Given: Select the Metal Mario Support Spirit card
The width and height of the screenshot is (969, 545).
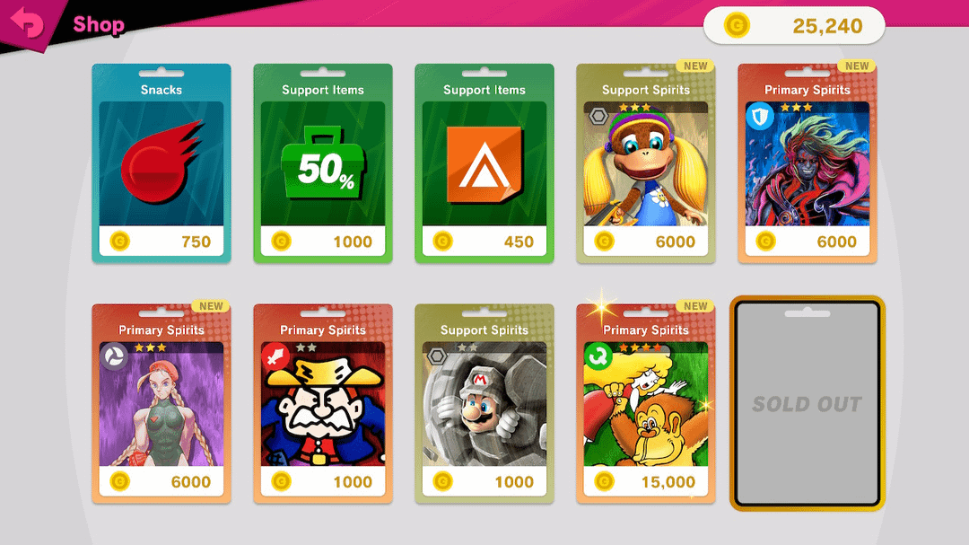Looking at the screenshot, I should (x=484, y=403).
